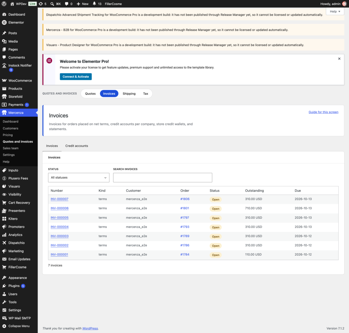The height and width of the screenshot is (333, 349).
Task: Open Pricing in Mercenza submenu
Action: 7,135
